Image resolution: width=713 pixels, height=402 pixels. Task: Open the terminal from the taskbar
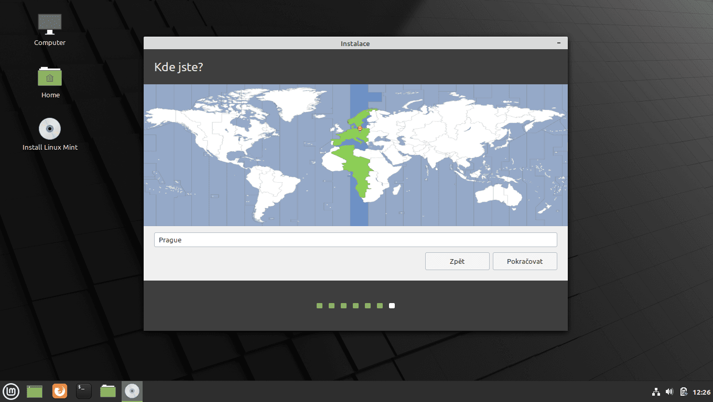(x=83, y=391)
